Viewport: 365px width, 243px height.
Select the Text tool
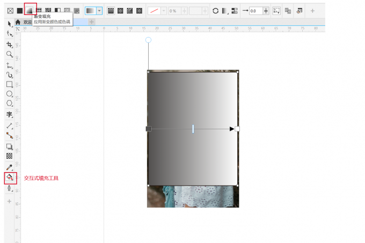tap(9, 114)
